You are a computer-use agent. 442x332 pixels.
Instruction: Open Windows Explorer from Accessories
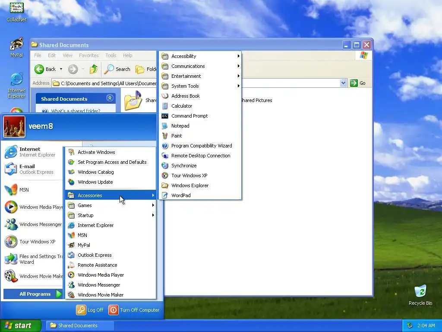(200, 185)
